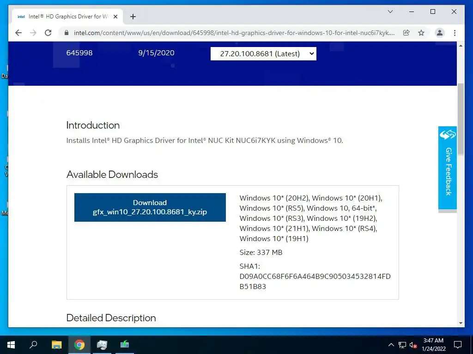Image resolution: width=473 pixels, height=354 pixels.
Task: Open network status tray icon
Action: click(402, 345)
